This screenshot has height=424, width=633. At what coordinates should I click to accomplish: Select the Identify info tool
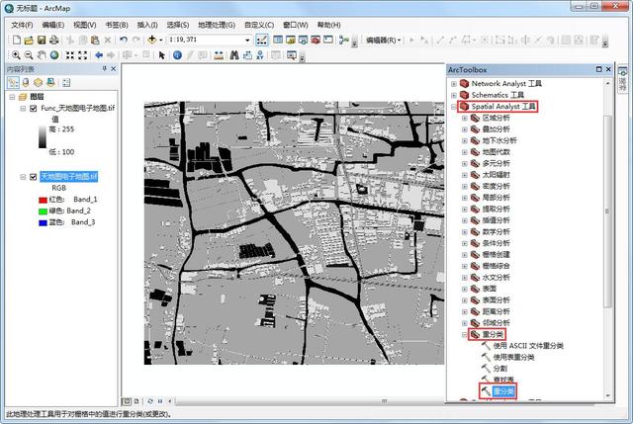pyautogui.click(x=177, y=55)
